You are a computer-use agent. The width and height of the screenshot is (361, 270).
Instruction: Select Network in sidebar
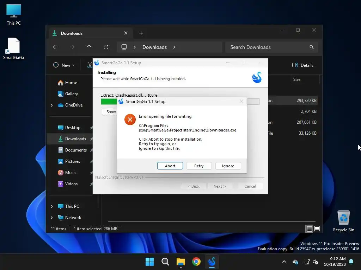[x=69, y=218]
